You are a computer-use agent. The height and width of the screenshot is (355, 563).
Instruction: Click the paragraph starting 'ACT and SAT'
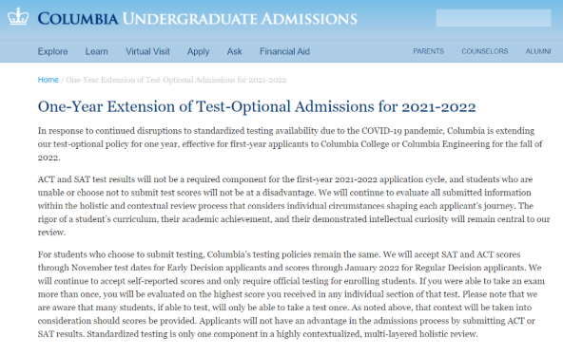(294, 206)
